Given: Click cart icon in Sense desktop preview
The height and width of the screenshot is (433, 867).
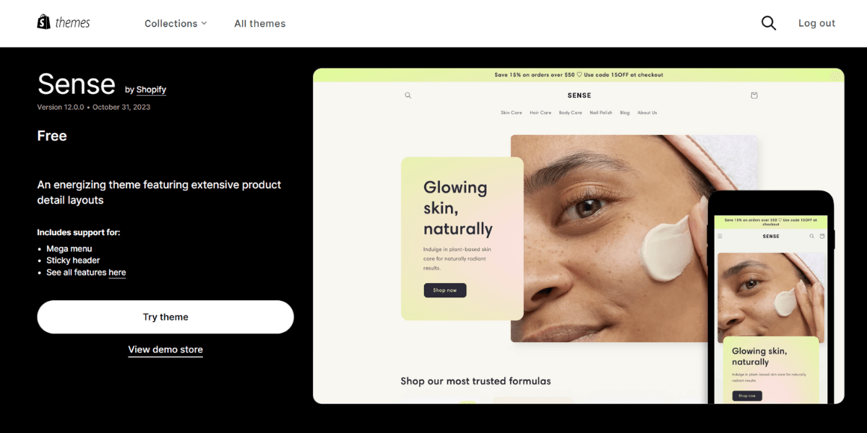Looking at the screenshot, I should click(754, 95).
